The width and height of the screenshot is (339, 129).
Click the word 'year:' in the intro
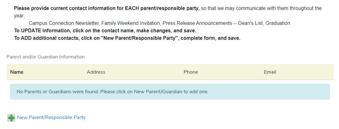point(19,16)
